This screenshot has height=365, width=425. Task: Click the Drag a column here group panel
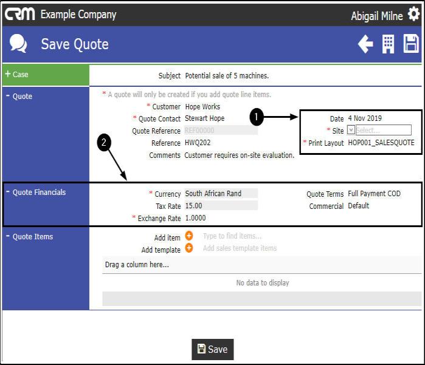pyautogui.click(x=261, y=265)
